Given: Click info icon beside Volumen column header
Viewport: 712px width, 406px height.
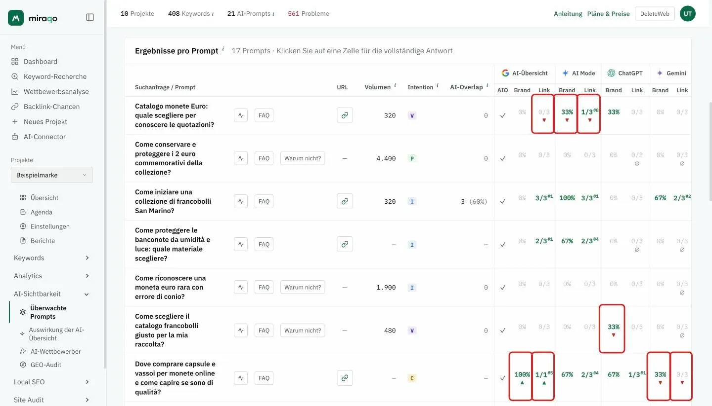Looking at the screenshot, I should [395, 86].
